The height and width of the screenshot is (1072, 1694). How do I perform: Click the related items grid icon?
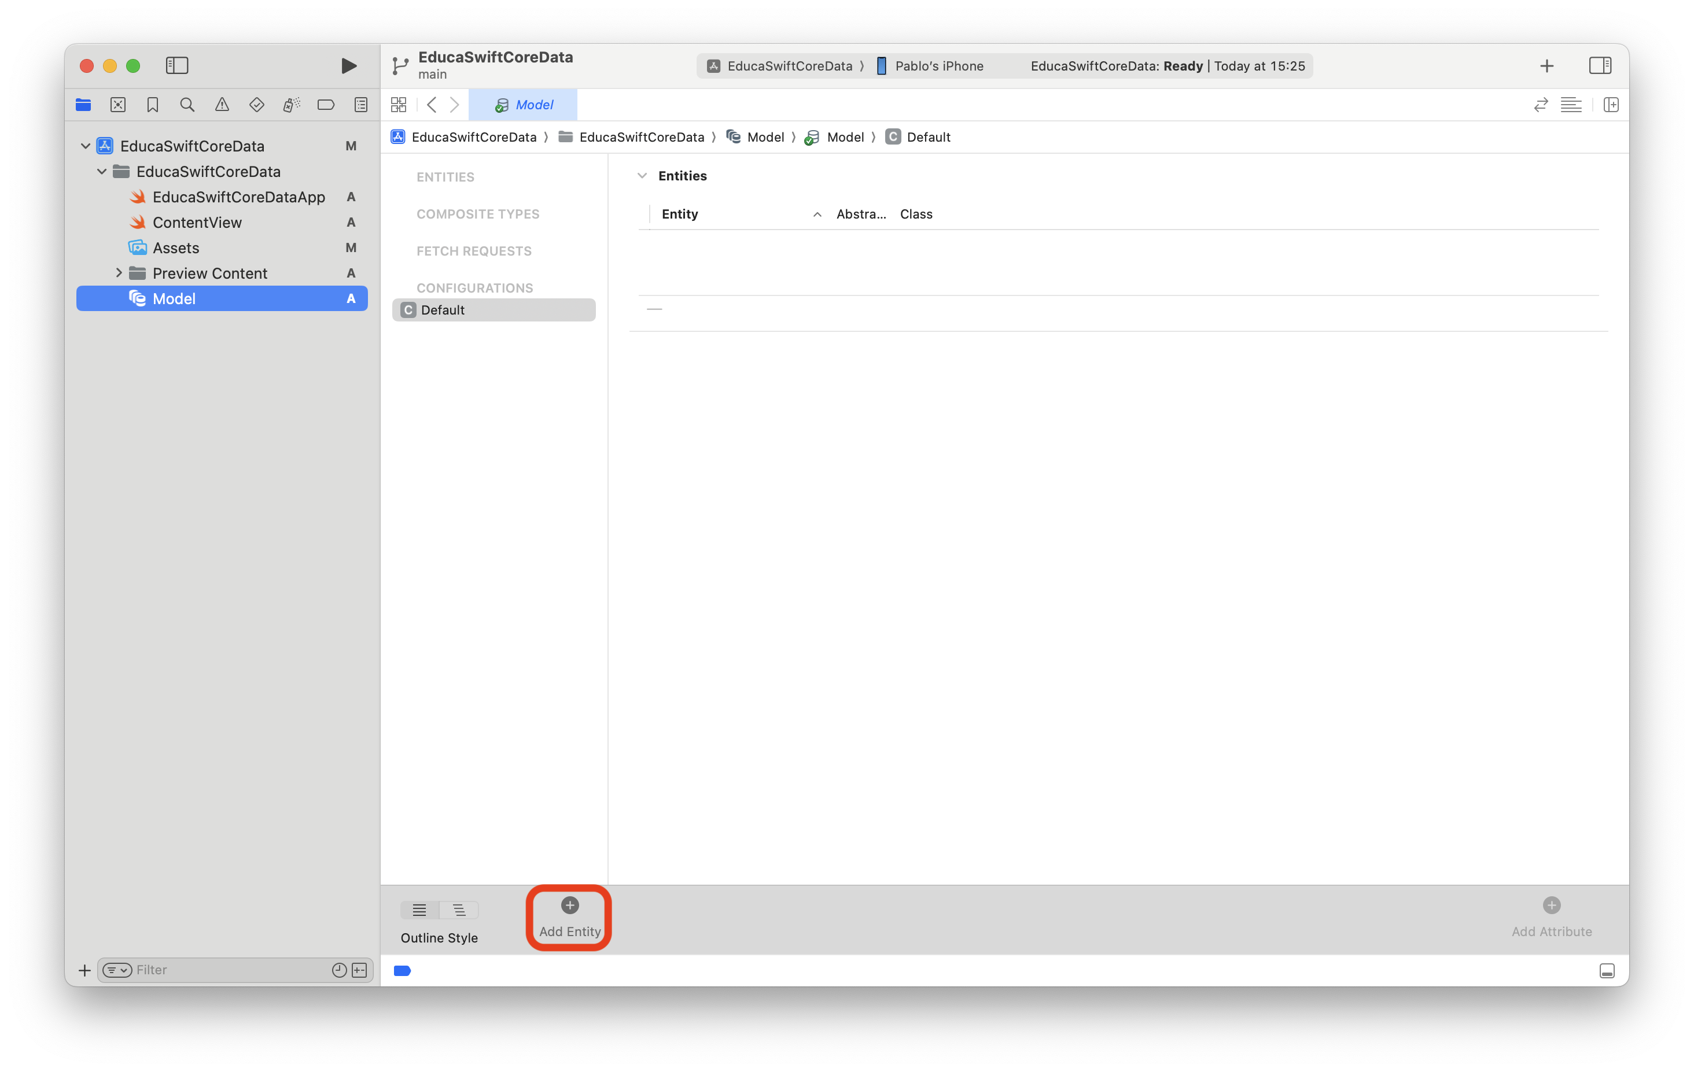tap(399, 105)
